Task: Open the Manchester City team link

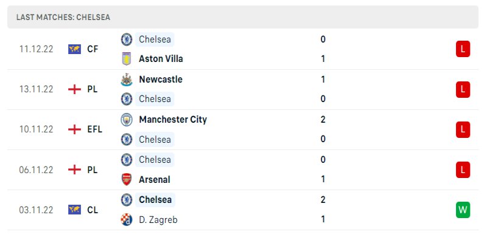Action: pos(173,119)
